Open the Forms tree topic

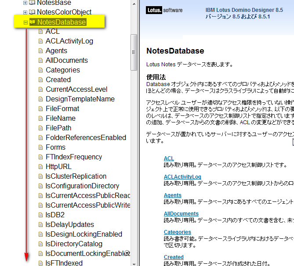pyautogui.click(x=55, y=147)
